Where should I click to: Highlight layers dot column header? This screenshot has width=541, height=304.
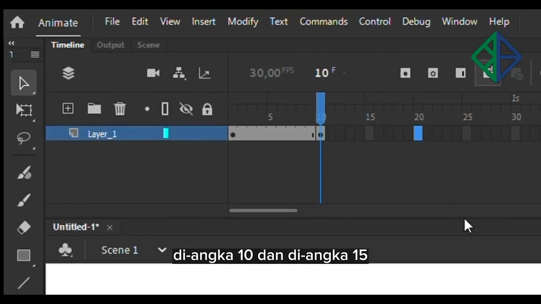147,109
